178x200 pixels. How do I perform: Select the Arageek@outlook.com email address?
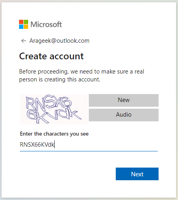click(59, 41)
